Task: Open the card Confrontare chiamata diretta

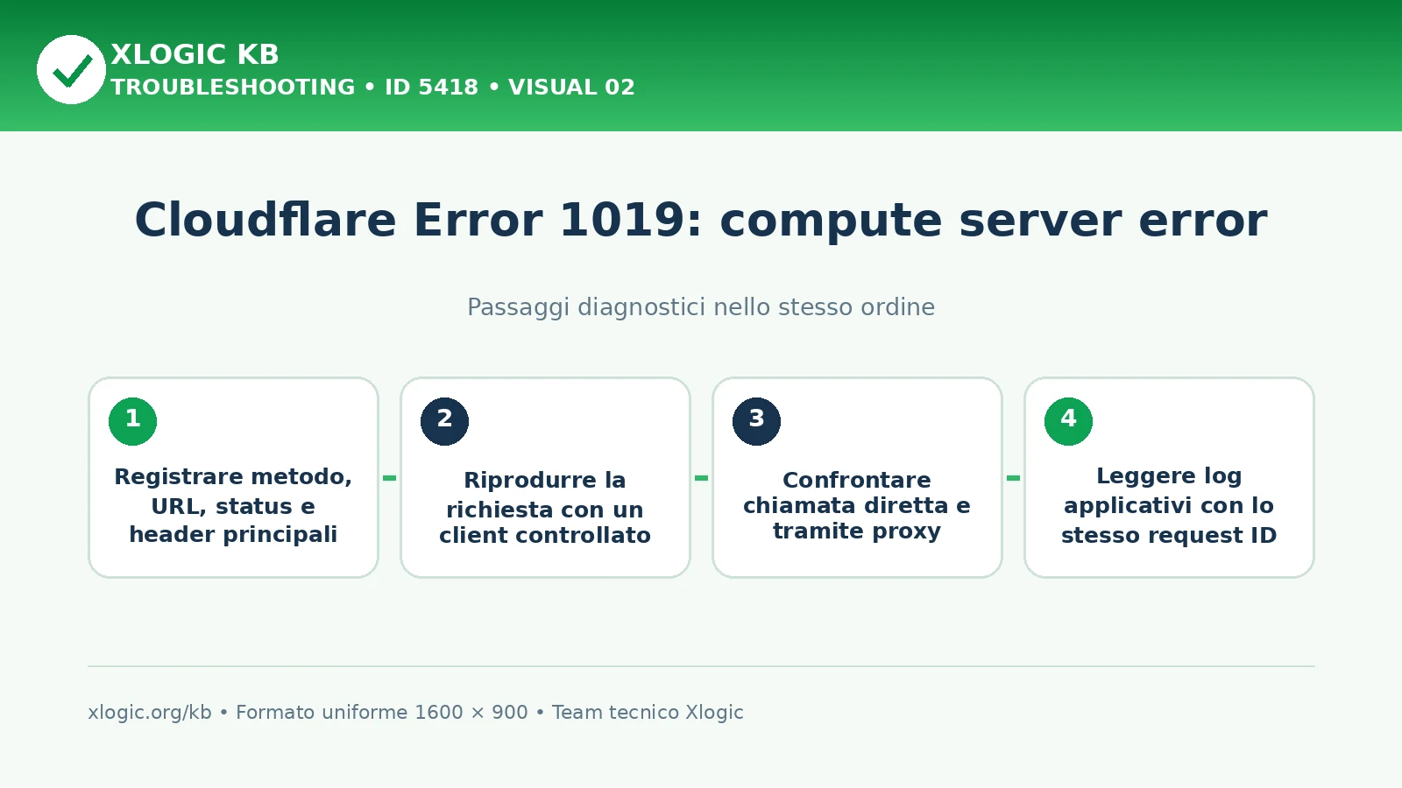Action: (x=857, y=477)
